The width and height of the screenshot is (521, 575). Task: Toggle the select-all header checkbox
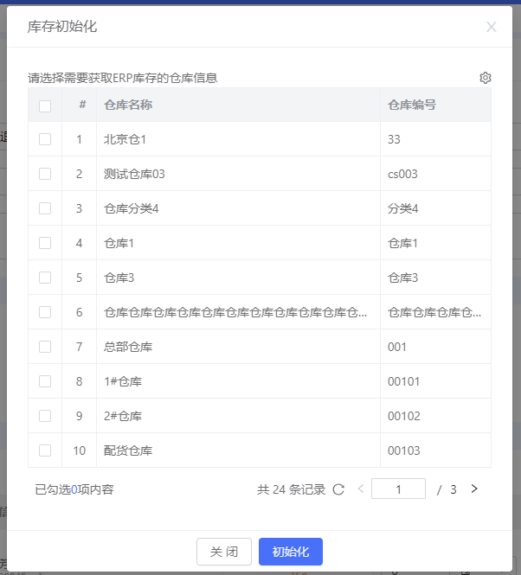45,106
